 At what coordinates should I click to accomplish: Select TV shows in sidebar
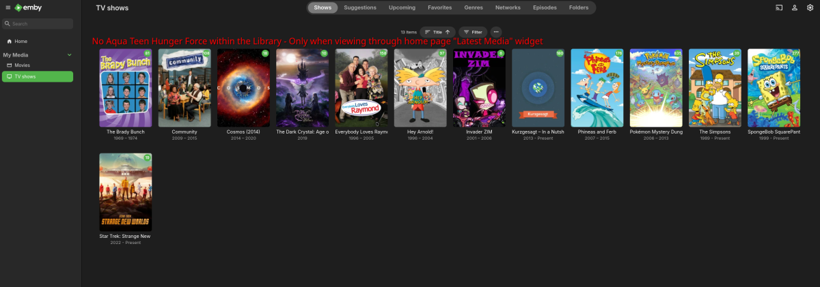click(38, 76)
